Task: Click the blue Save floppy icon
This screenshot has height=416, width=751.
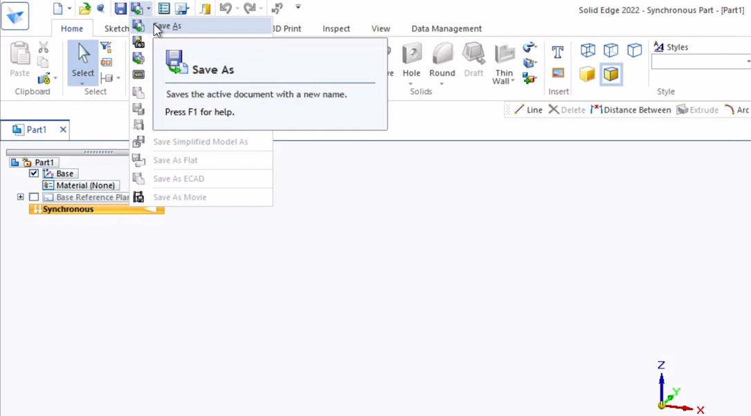Action: pyautogui.click(x=120, y=8)
